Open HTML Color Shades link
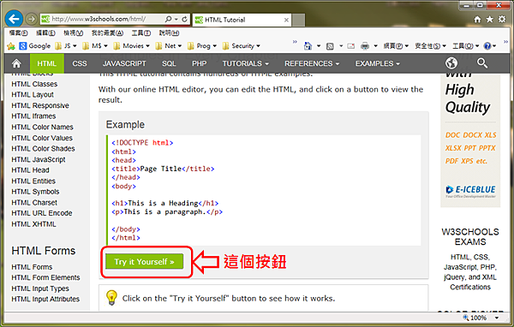Screen dimensions: 514x327 (43, 149)
